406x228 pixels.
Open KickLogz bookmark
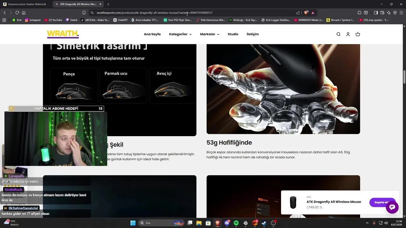pos(243,20)
